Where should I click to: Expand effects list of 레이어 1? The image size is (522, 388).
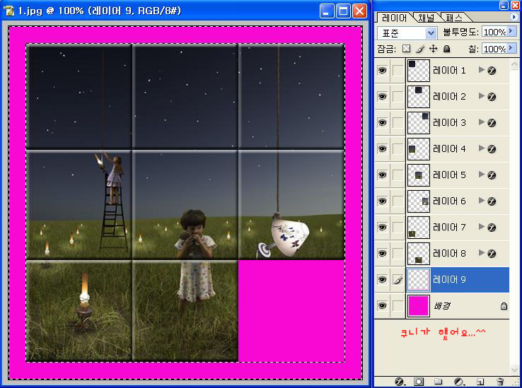(481, 69)
